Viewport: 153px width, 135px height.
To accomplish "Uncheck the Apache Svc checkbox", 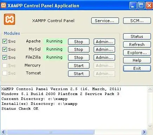I will click(5, 41).
